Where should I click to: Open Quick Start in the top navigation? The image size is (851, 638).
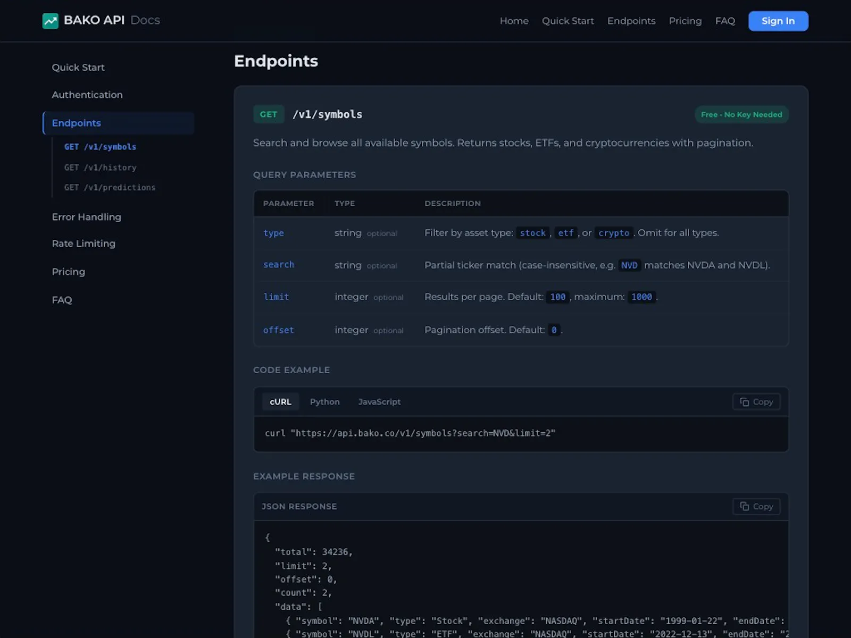point(568,21)
